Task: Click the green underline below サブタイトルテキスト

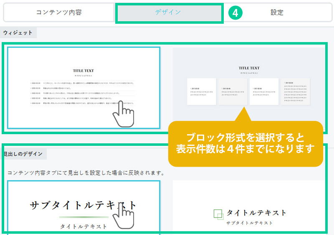Action: [x=83, y=217]
